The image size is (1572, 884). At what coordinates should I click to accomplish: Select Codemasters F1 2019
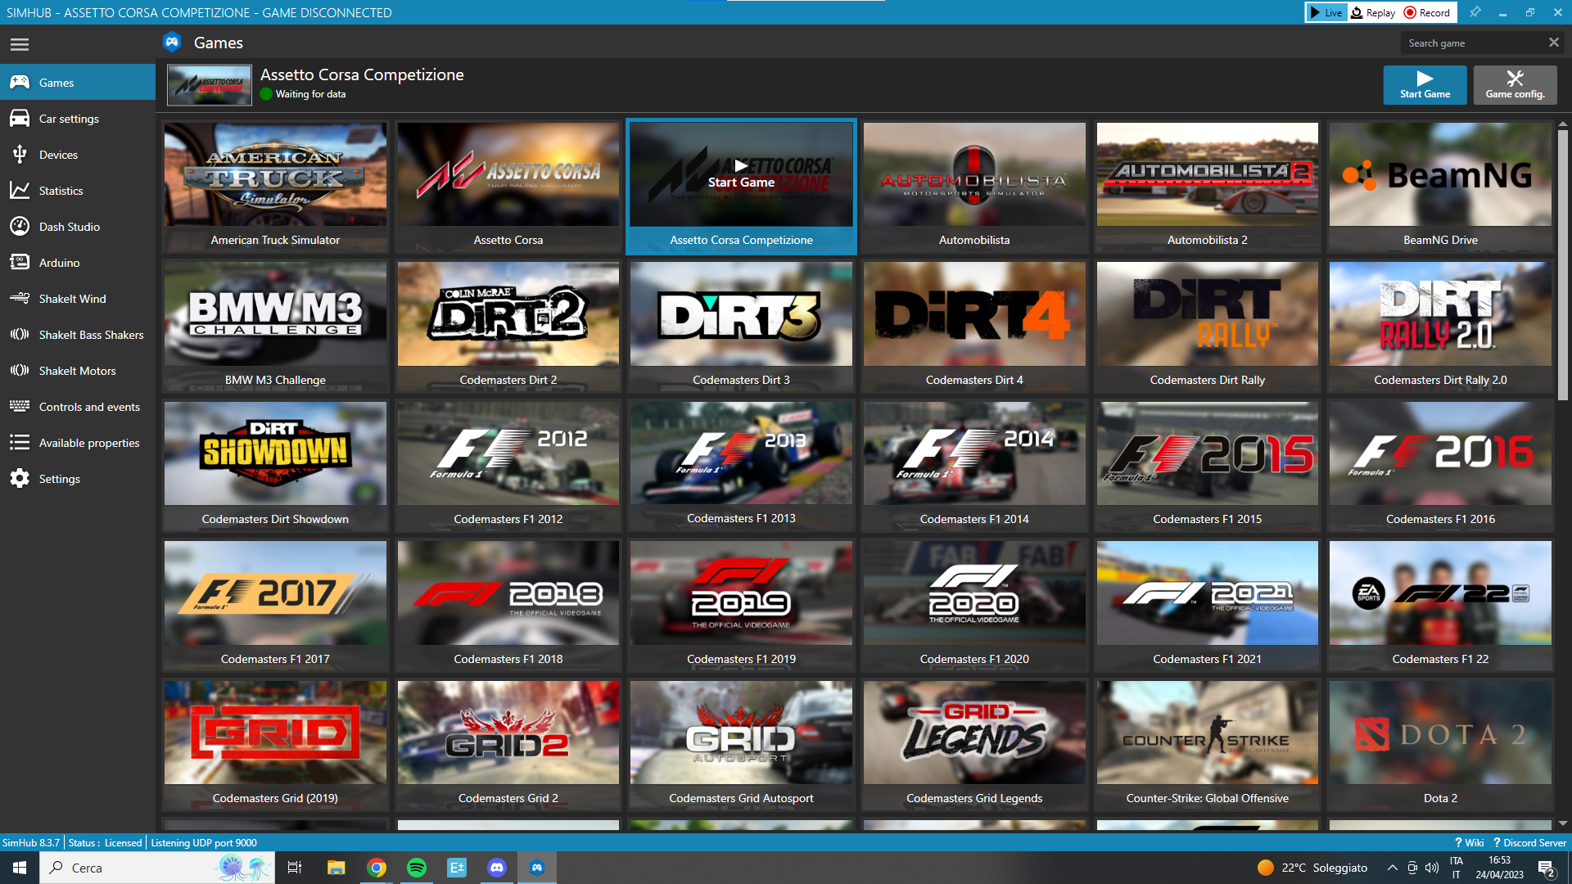point(741,606)
